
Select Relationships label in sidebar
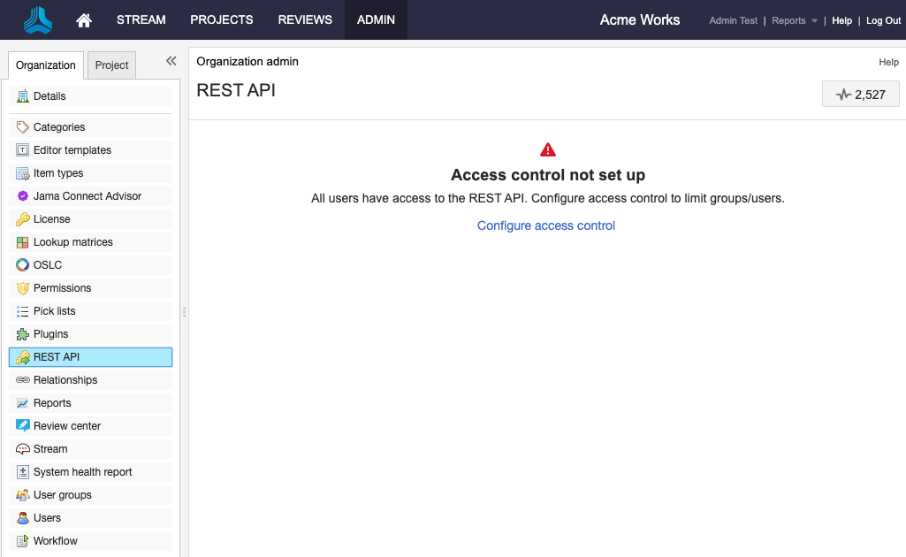coord(65,380)
